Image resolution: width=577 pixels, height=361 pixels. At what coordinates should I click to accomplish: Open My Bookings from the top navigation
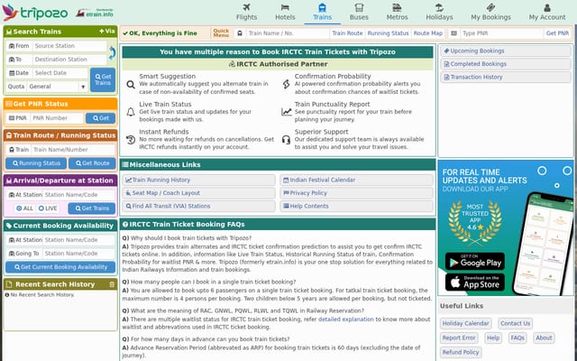point(490,12)
